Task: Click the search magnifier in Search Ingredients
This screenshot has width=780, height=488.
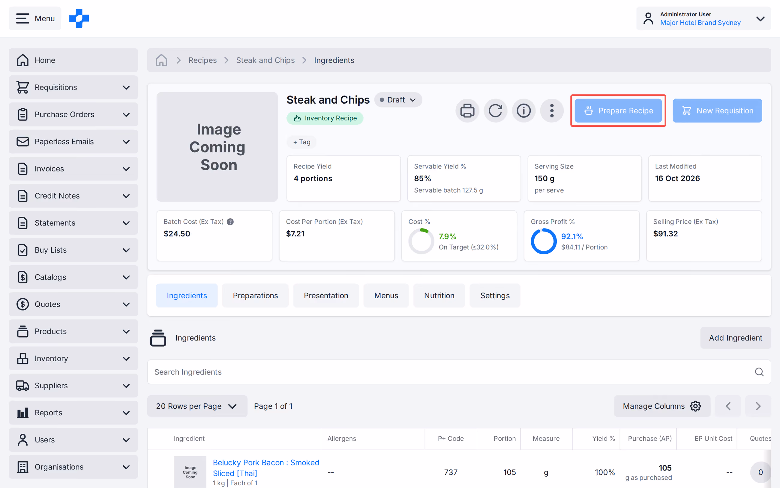Action: [x=759, y=372]
